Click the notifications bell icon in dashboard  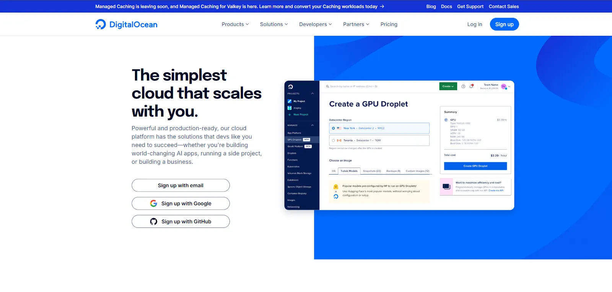[471, 86]
